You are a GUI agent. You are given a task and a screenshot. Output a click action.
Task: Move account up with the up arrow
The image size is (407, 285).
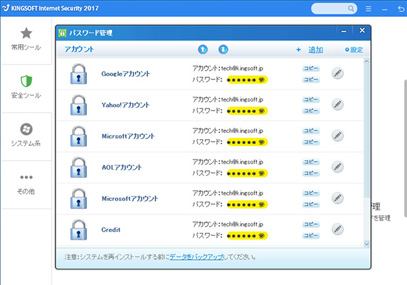pyautogui.click(x=203, y=50)
